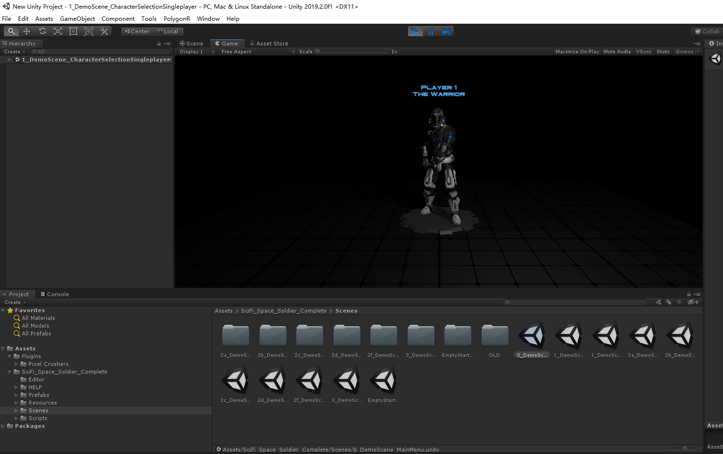Open the PolygonR menu
Viewport: 723px width, 454px height.
click(x=177, y=19)
